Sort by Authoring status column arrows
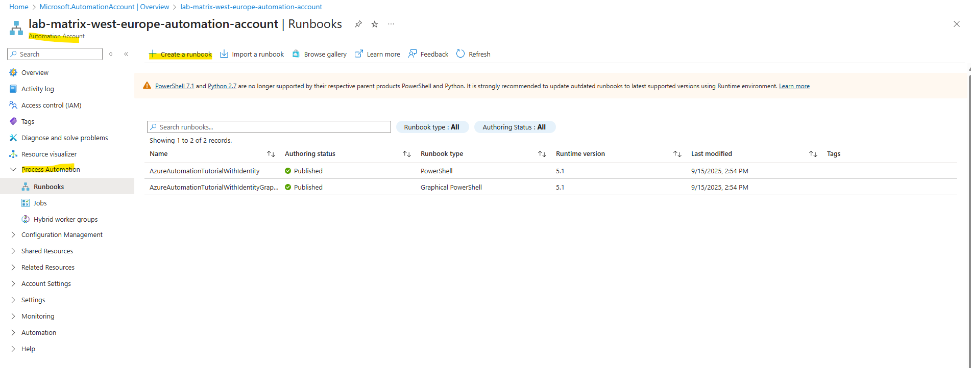The width and height of the screenshot is (971, 368). point(407,154)
